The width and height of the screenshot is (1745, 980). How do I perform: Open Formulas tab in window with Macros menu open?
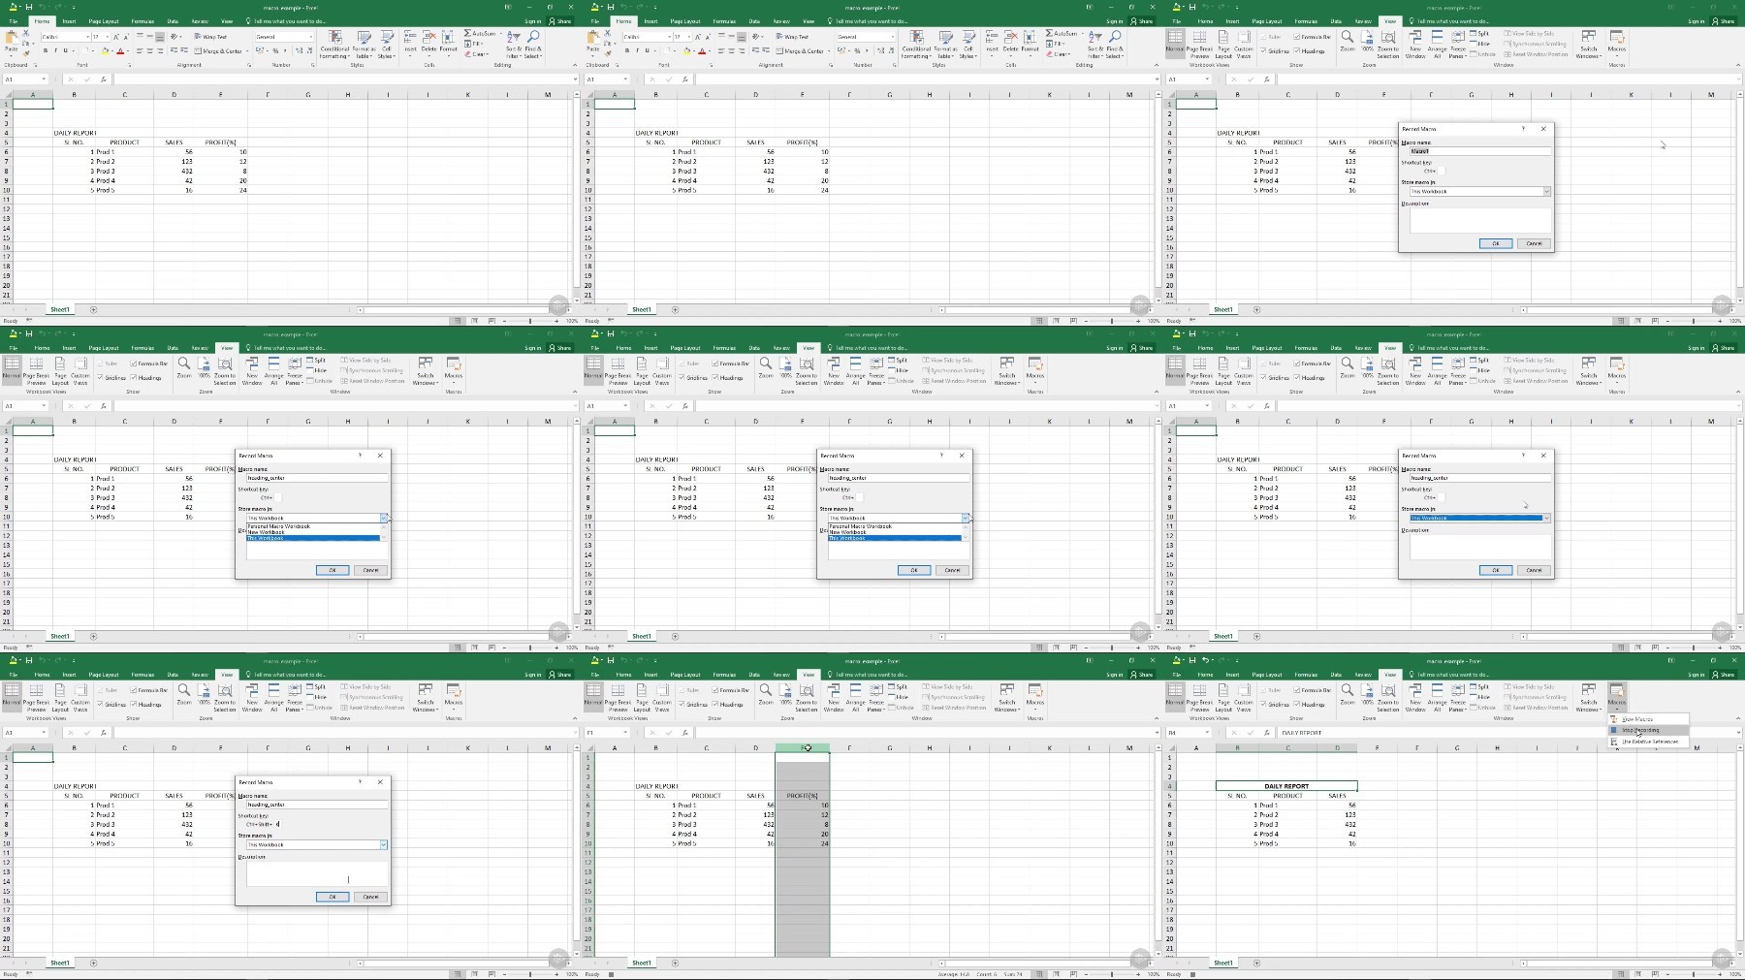coord(1306,675)
